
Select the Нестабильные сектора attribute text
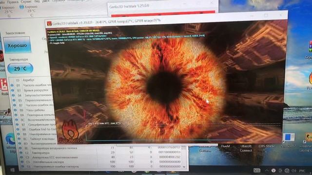coord(49,162)
